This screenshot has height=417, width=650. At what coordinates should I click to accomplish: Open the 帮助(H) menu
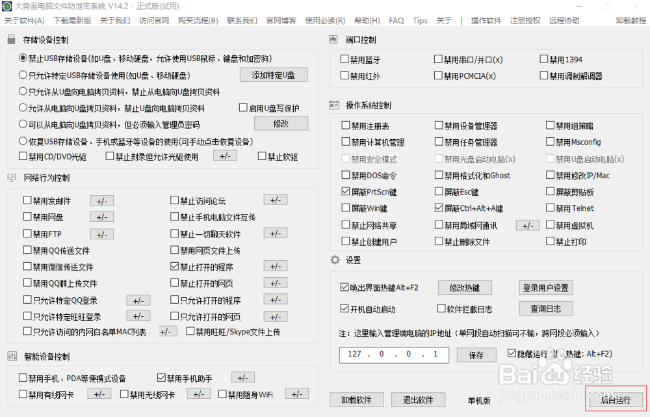tap(367, 20)
